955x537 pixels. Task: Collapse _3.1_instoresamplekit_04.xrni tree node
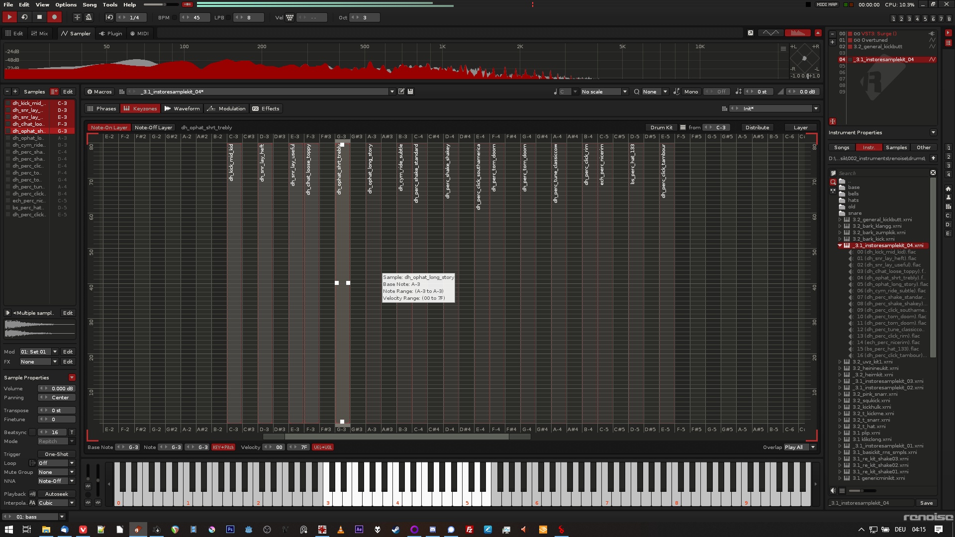(x=840, y=246)
